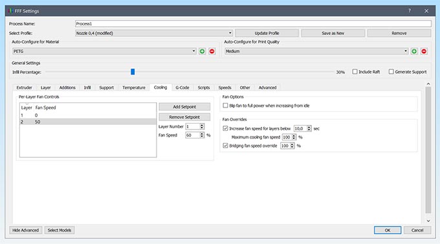Click the Add Setpoint button
This screenshot has height=244, width=440.
184,107
